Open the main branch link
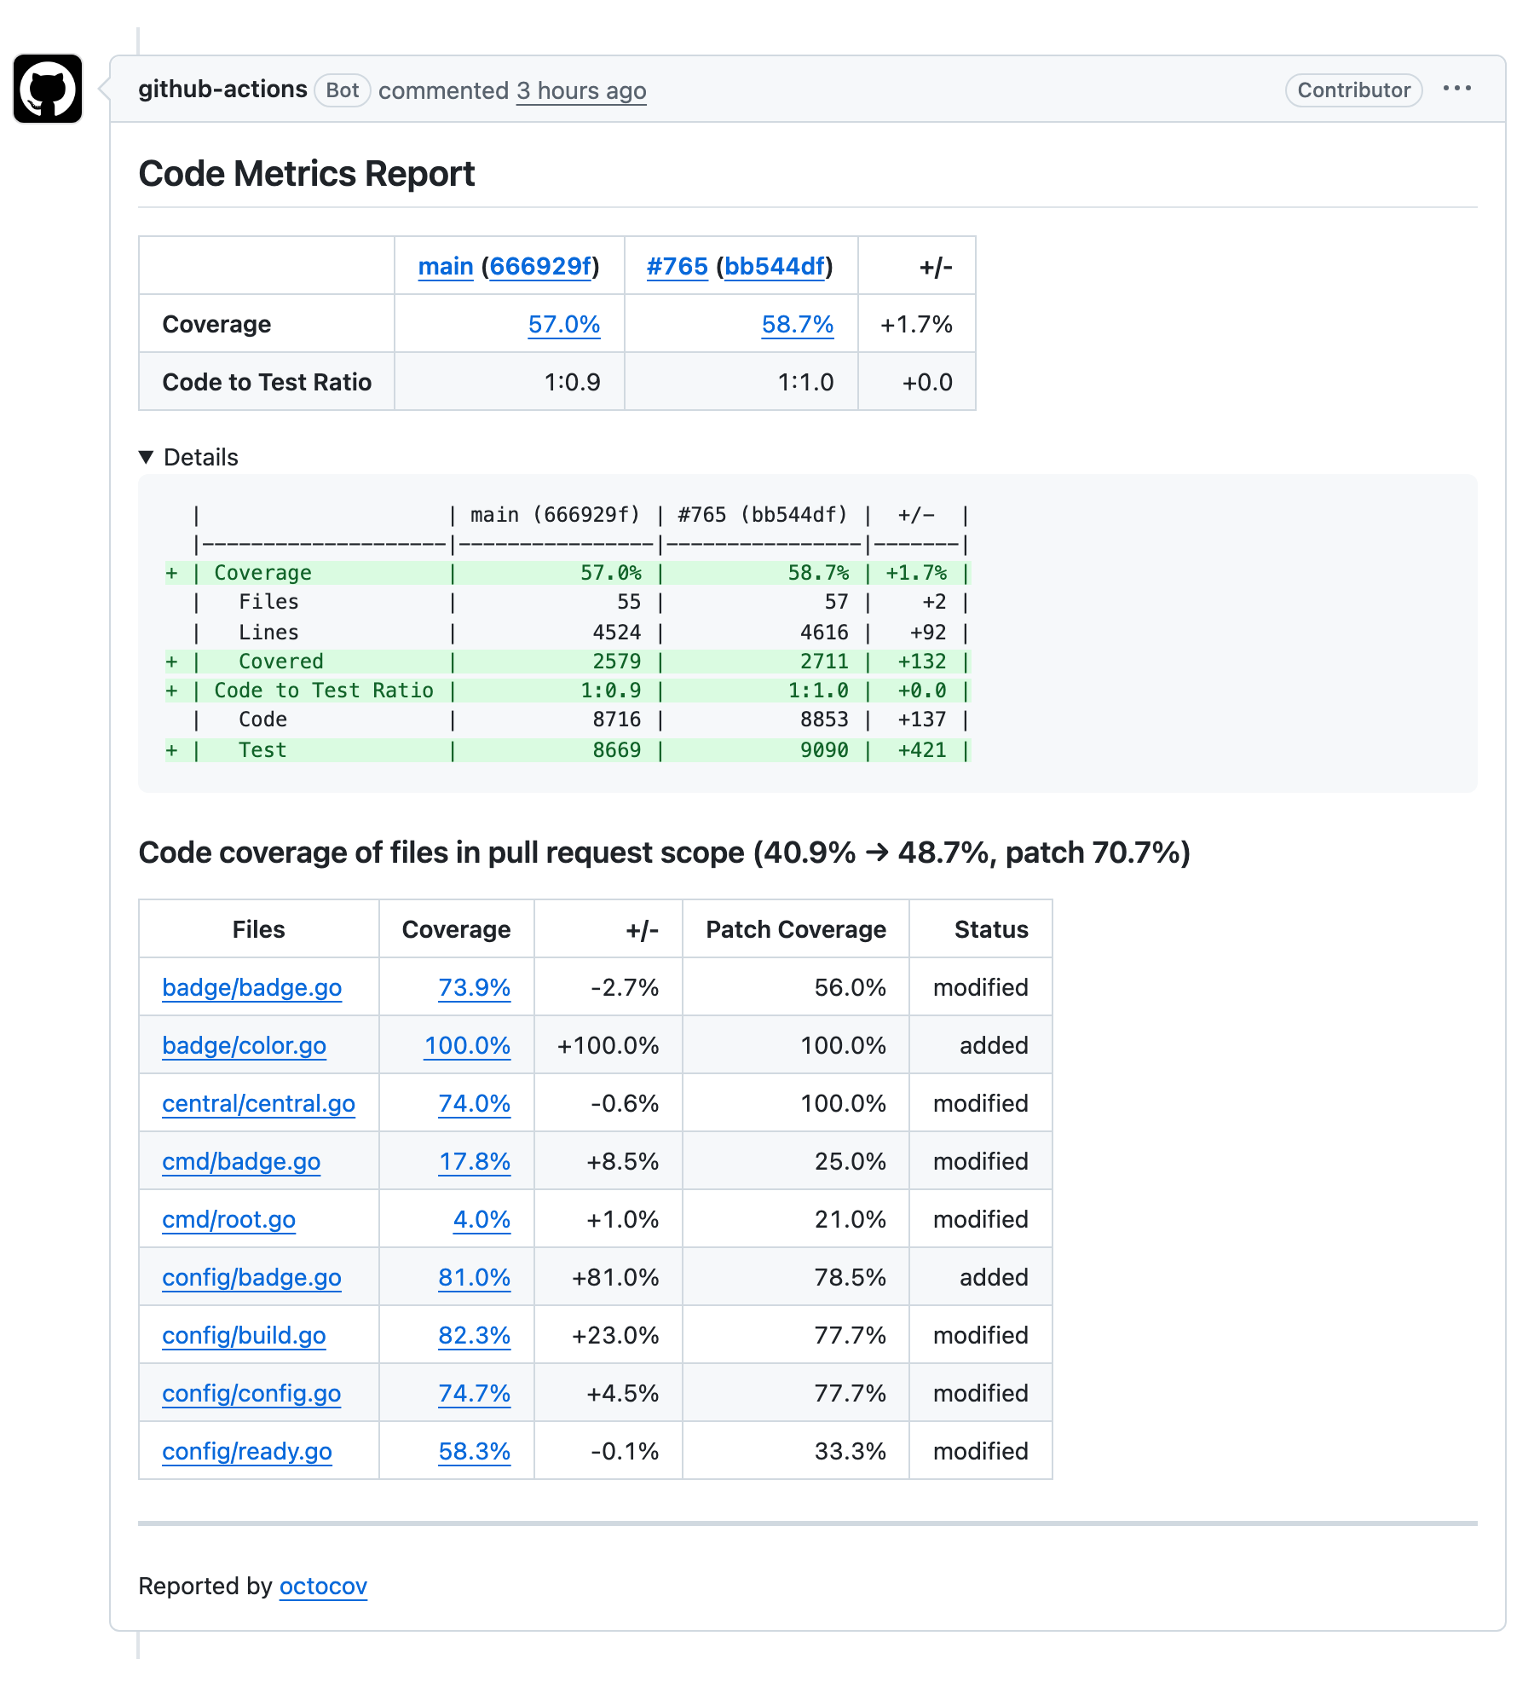The image size is (1534, 1688). point(446,266)
